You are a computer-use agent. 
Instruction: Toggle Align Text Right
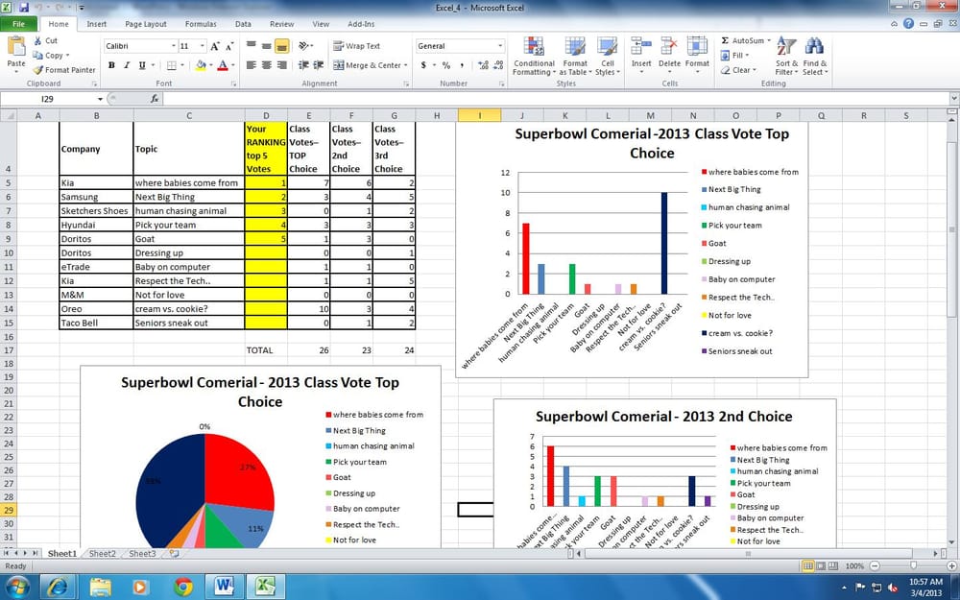pos(281,65)
